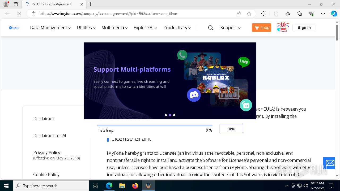Screen dimensions: 340x191
Task: Click the Sign in button
Action: (304, 28)
